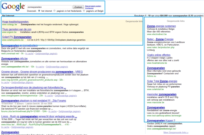This screenshot has width=204, height=135.
Task: Click the www.solartotal.be URL text
Action: click(x=155, y=89)
